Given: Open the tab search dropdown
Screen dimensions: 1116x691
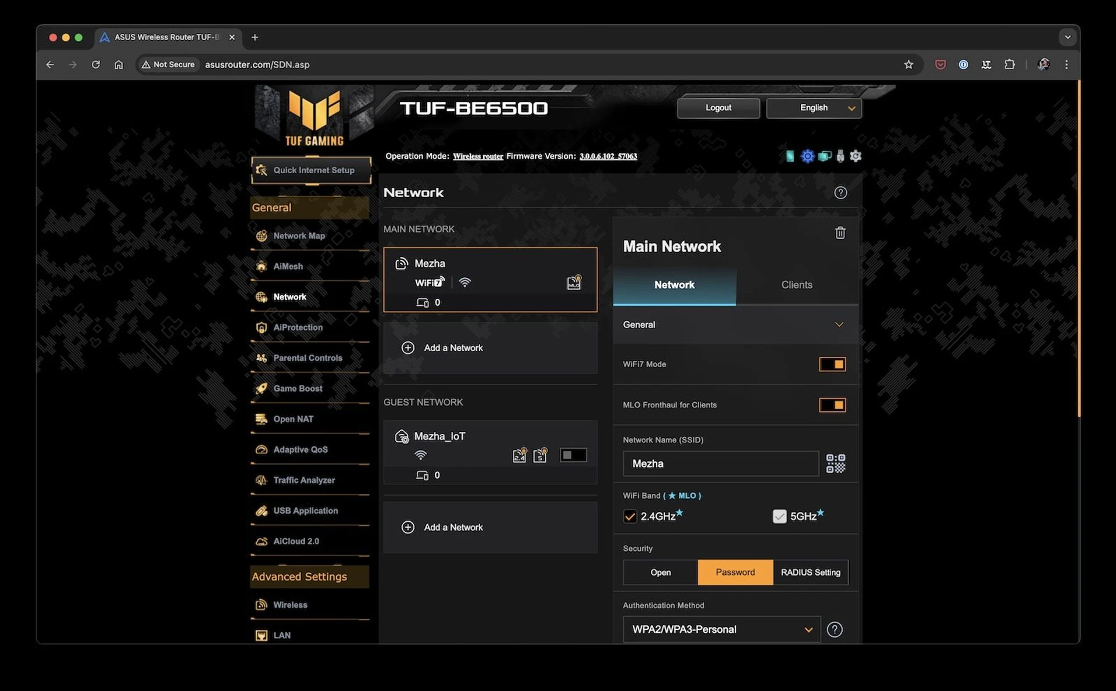Looking at the screenshot, I should [1067, 37].
